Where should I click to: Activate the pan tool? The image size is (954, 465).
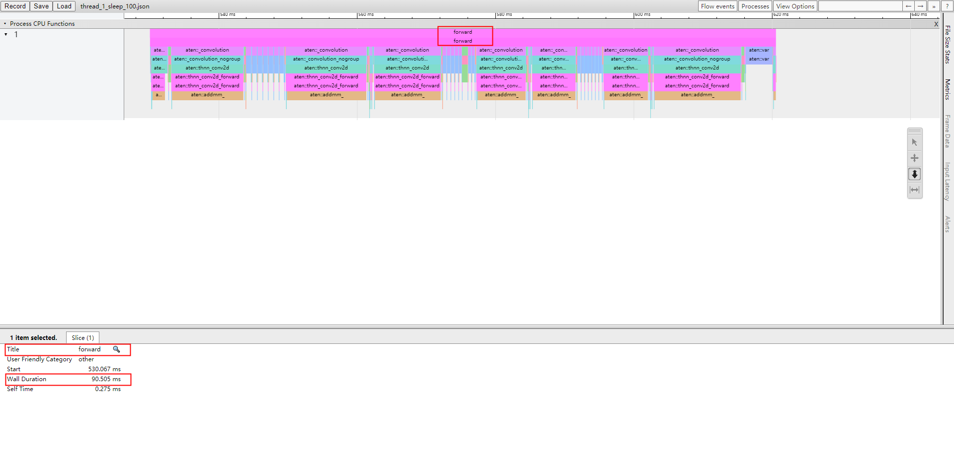(914, 158)
